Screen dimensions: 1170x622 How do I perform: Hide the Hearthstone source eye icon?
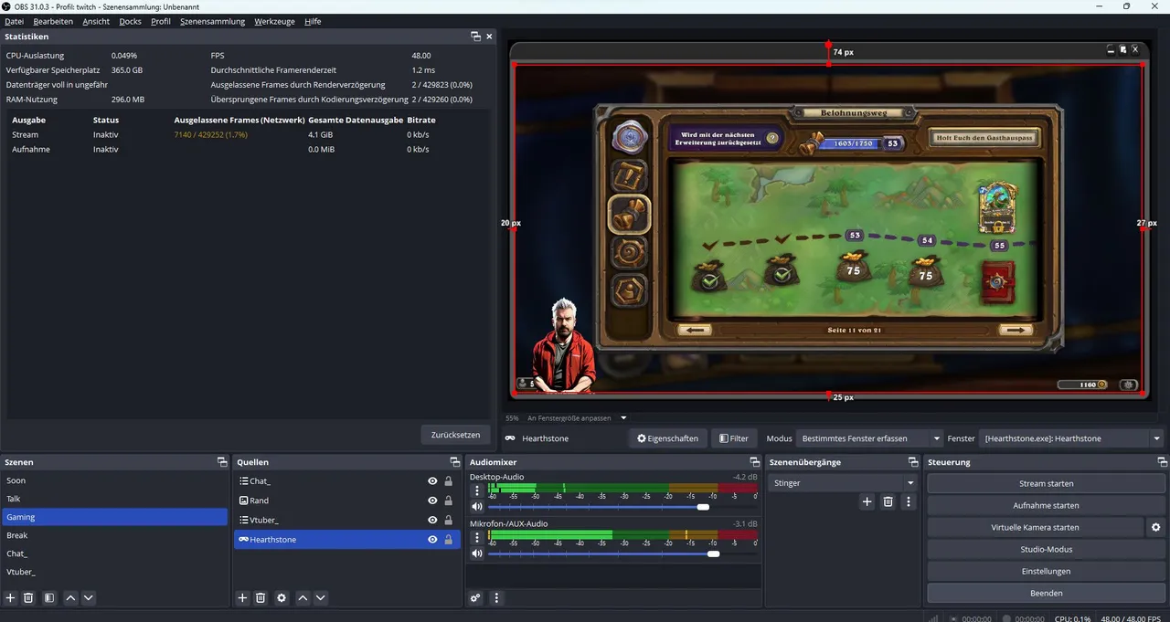[432, 540]
